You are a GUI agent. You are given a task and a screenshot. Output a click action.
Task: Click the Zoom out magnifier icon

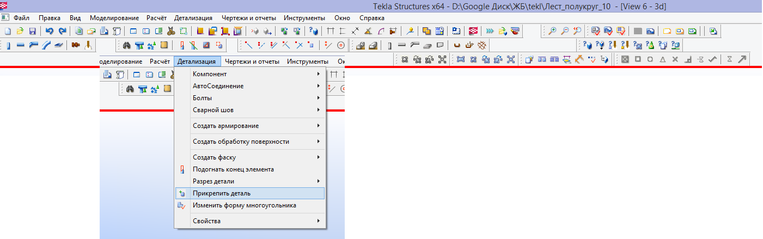pos(565,31)
